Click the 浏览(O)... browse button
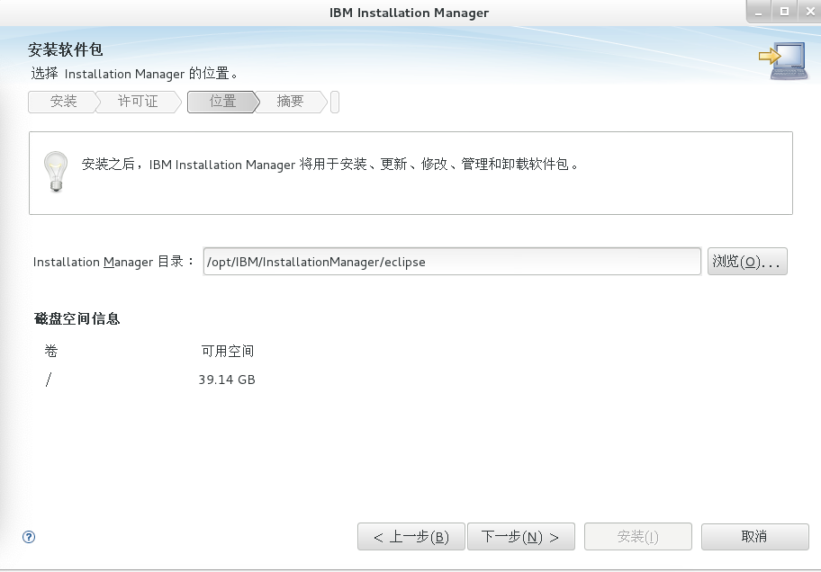Screen dimensions: 821x572 (x=747, y=261)
